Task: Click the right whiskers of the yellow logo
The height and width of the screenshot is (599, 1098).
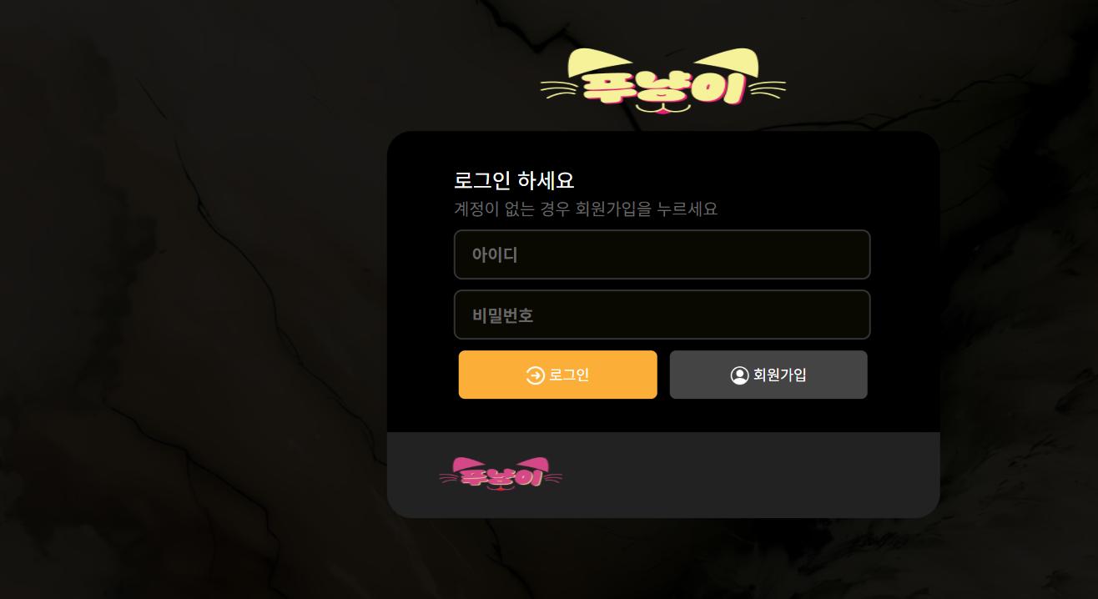Action: point(766,88)
